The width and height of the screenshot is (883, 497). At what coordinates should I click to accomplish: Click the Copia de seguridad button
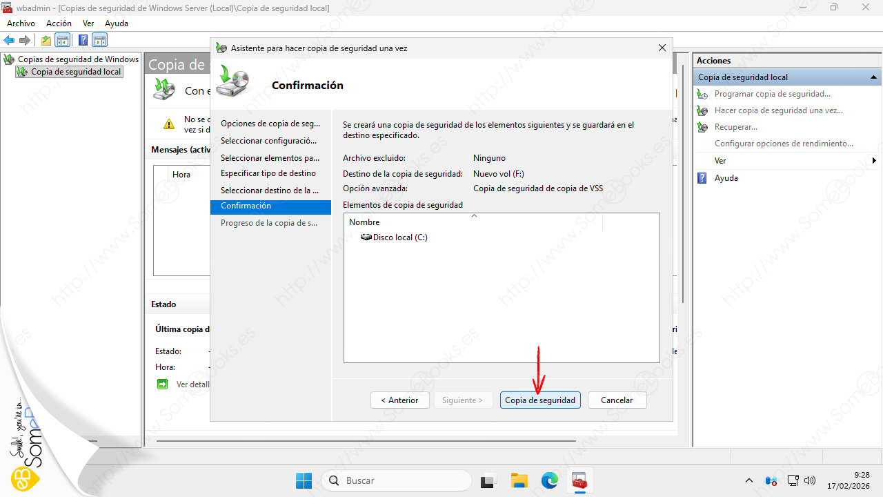point(540,400)
